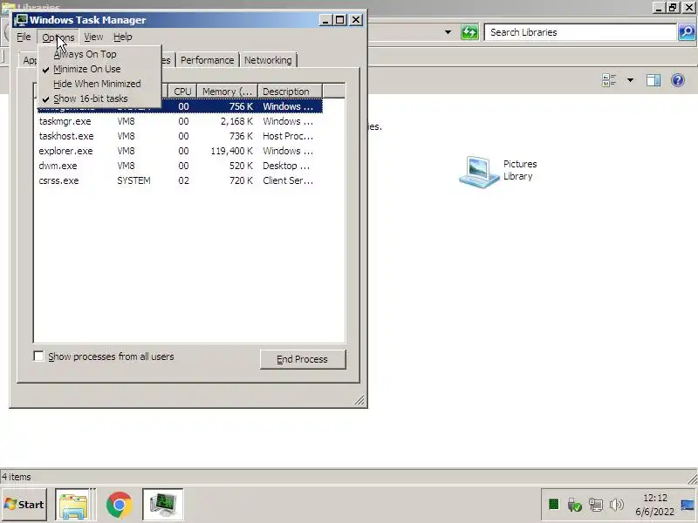The width and height of the screenshot is (698, 523).
Task: Sort by the Memory column header
Action: pos(227,92)
